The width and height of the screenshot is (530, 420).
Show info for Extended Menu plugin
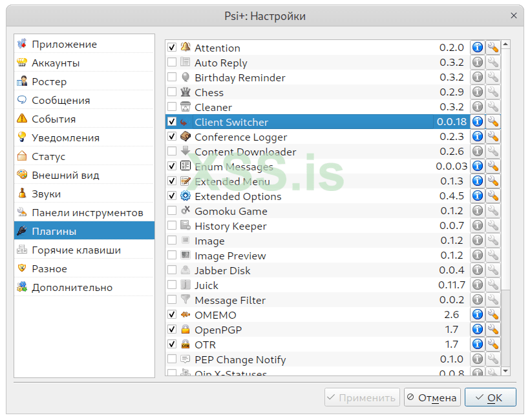click(x=477, y=181)
